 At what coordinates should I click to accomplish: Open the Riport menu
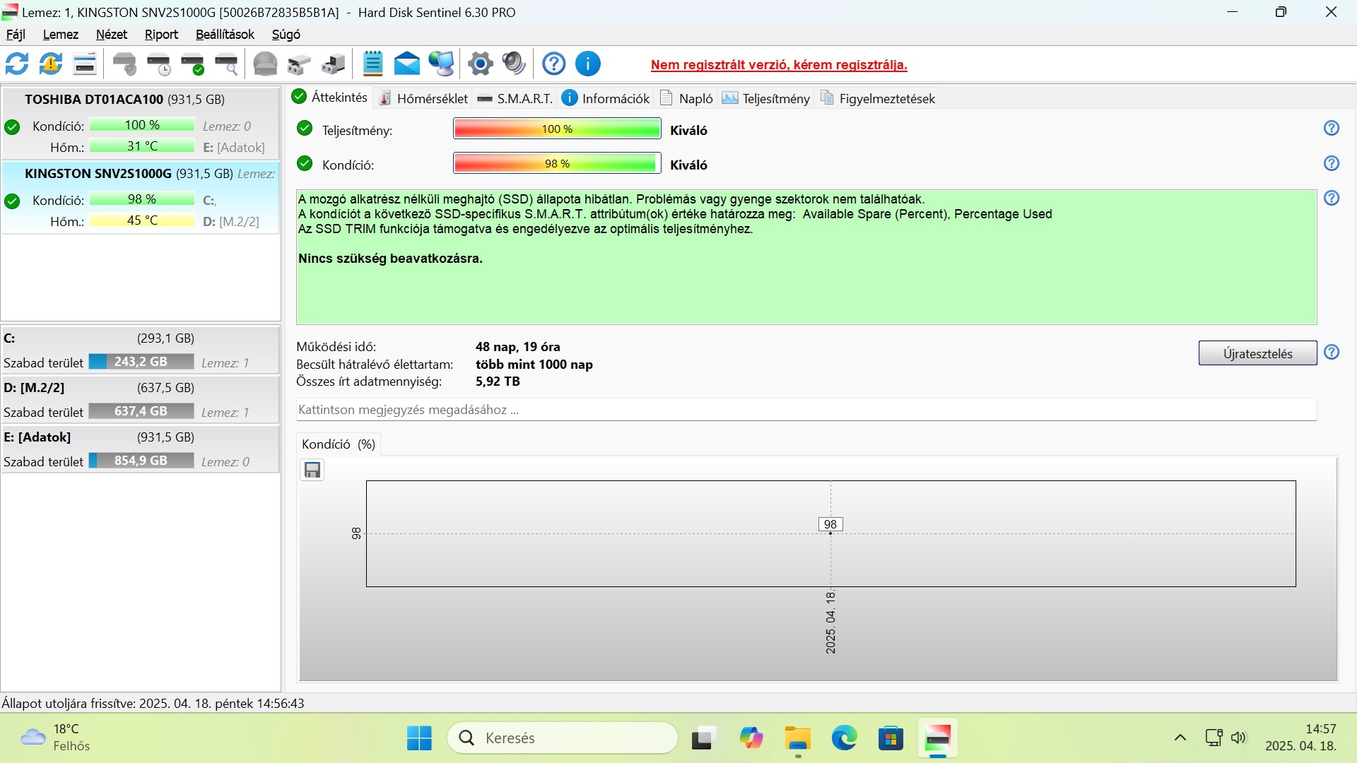click(161, 35)
